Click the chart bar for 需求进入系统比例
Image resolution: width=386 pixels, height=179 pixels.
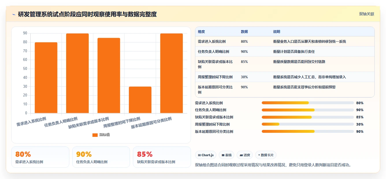tap(46, 78)
